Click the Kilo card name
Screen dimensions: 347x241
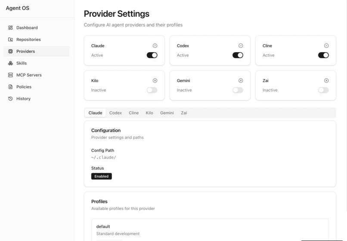tap(95, 80)
